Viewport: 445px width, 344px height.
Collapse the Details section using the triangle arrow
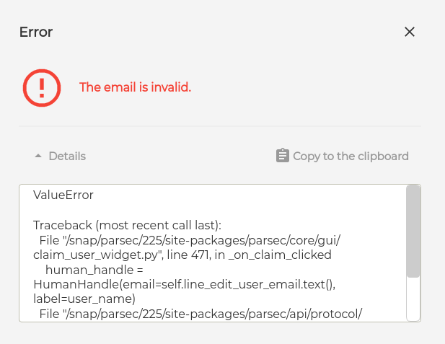coord(38,156)
